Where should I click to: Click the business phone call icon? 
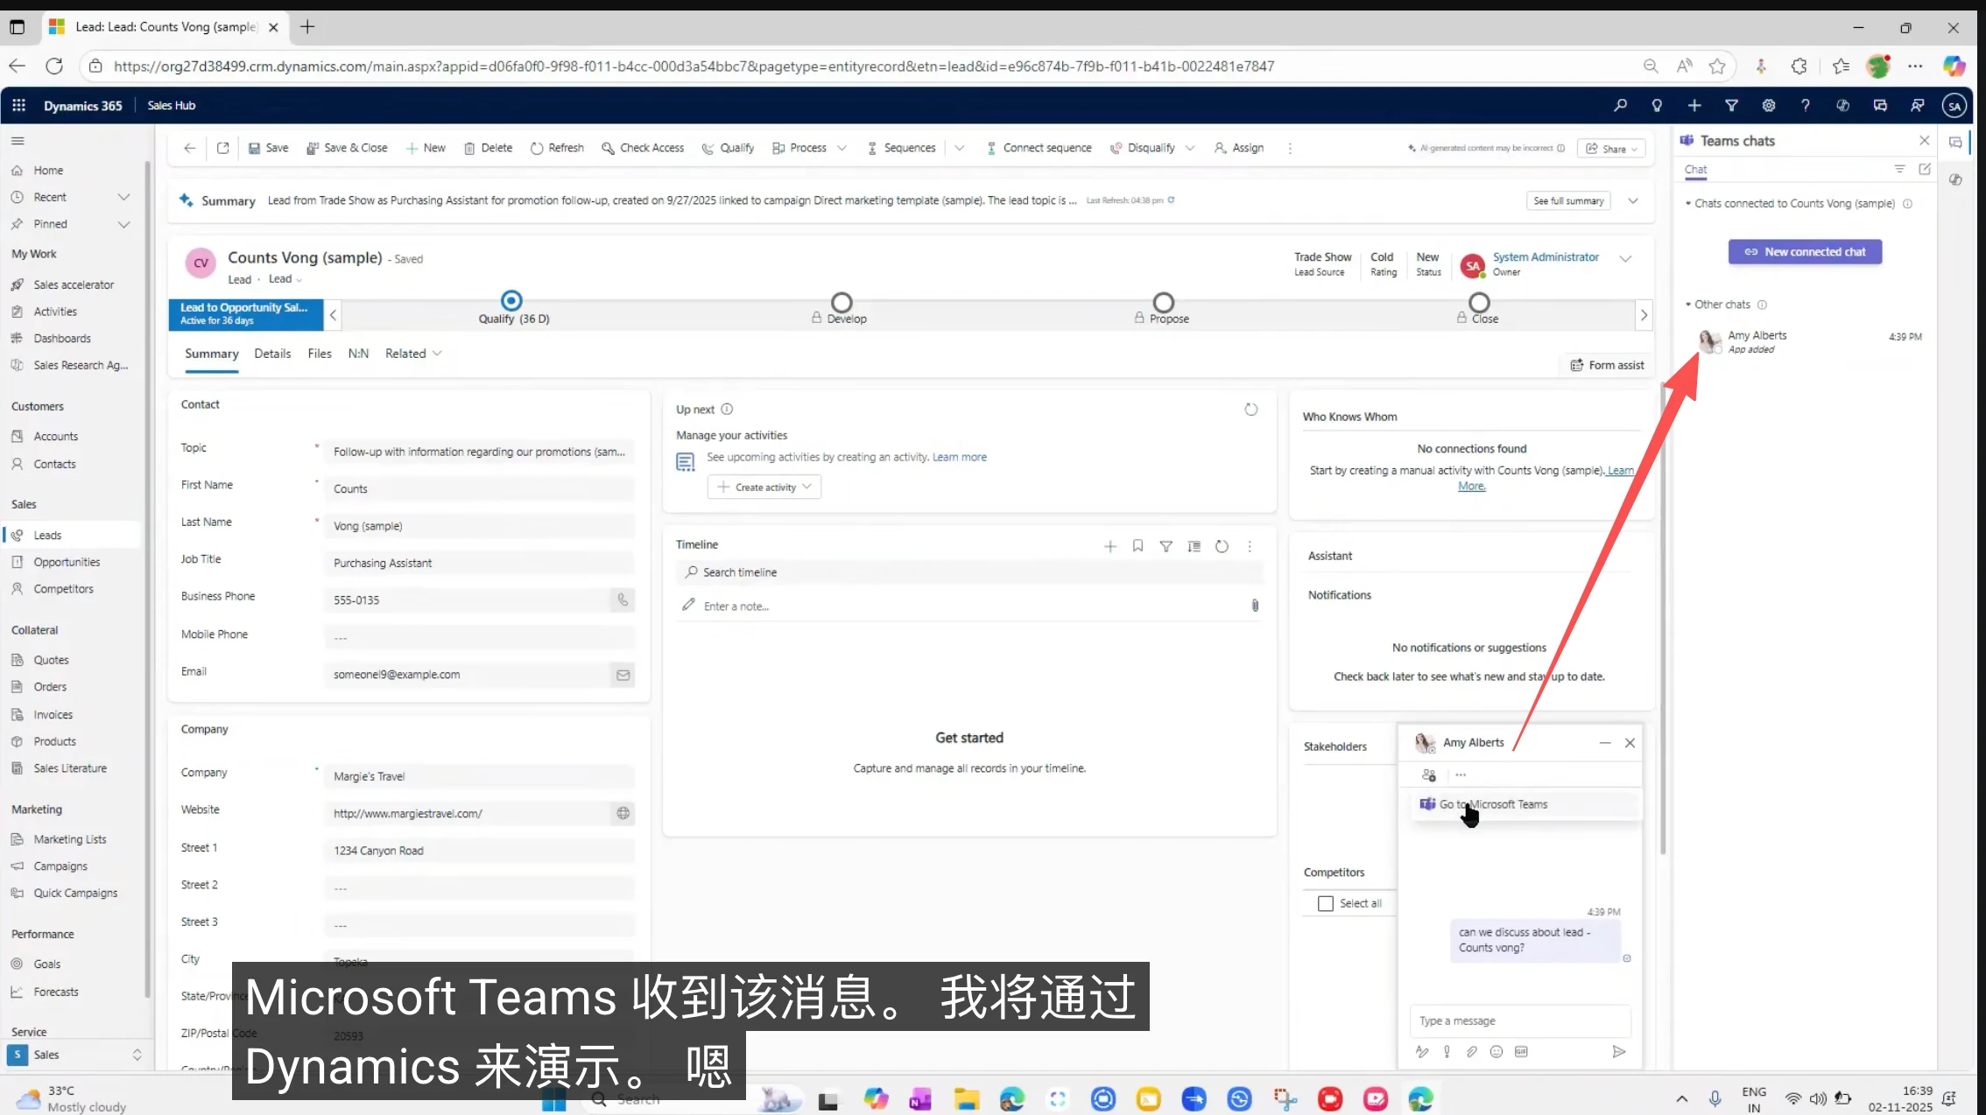coord(623,600)
